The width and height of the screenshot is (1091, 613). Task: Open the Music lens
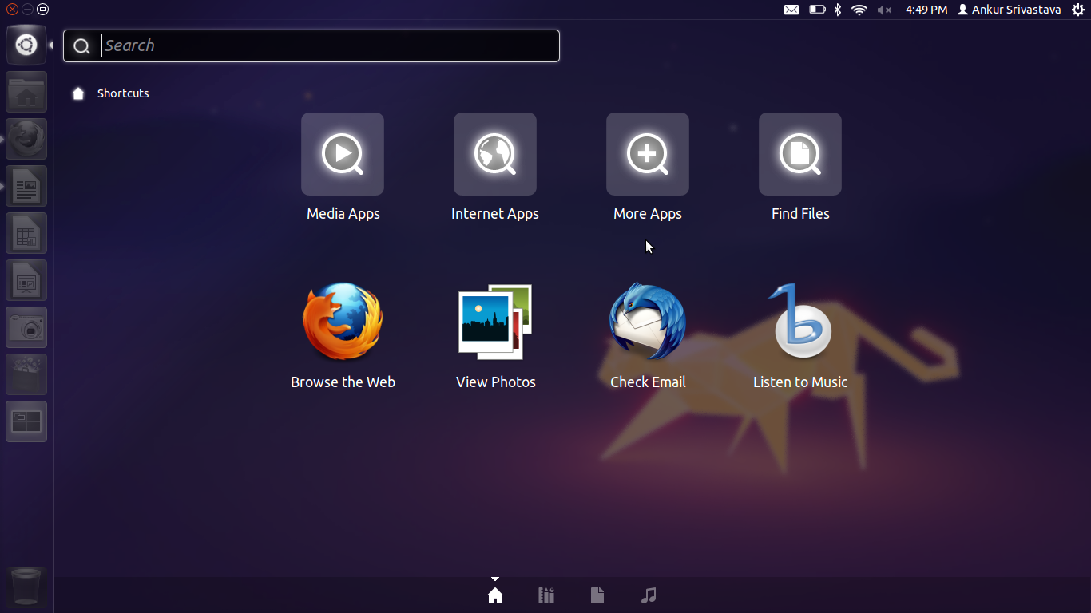pyautogui.click(x=648, y=595)
